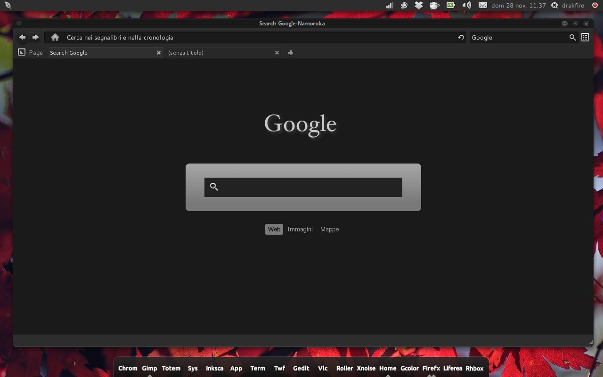Click the magnifier icon in browser search box
Image resolution: width=603 pixels, height=377 pixels.
572,38
